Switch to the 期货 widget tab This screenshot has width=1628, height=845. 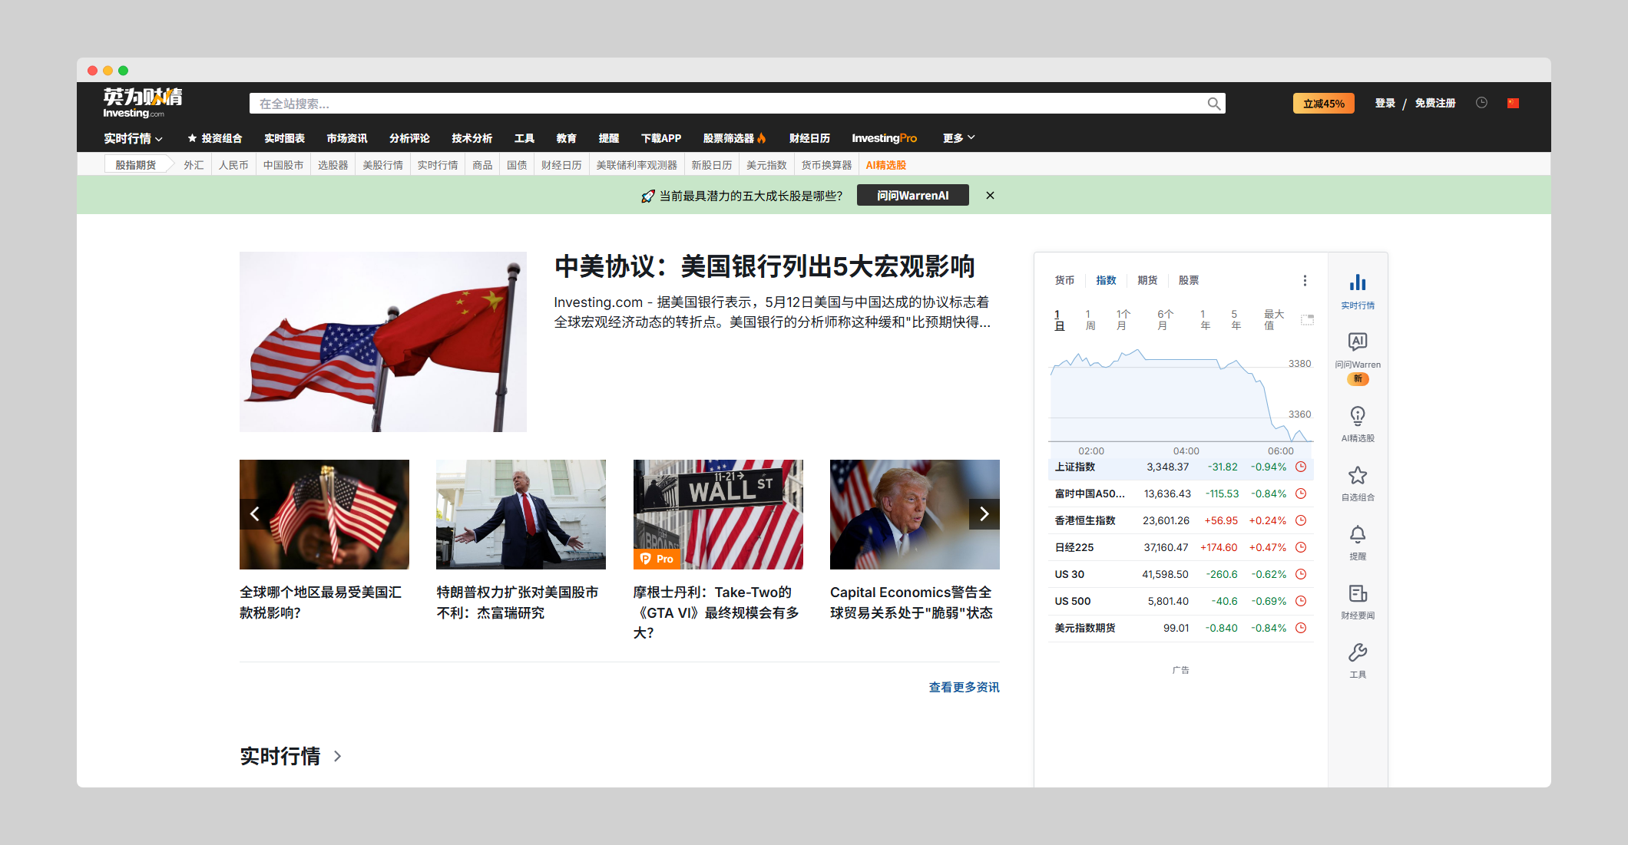[1147, 281]
